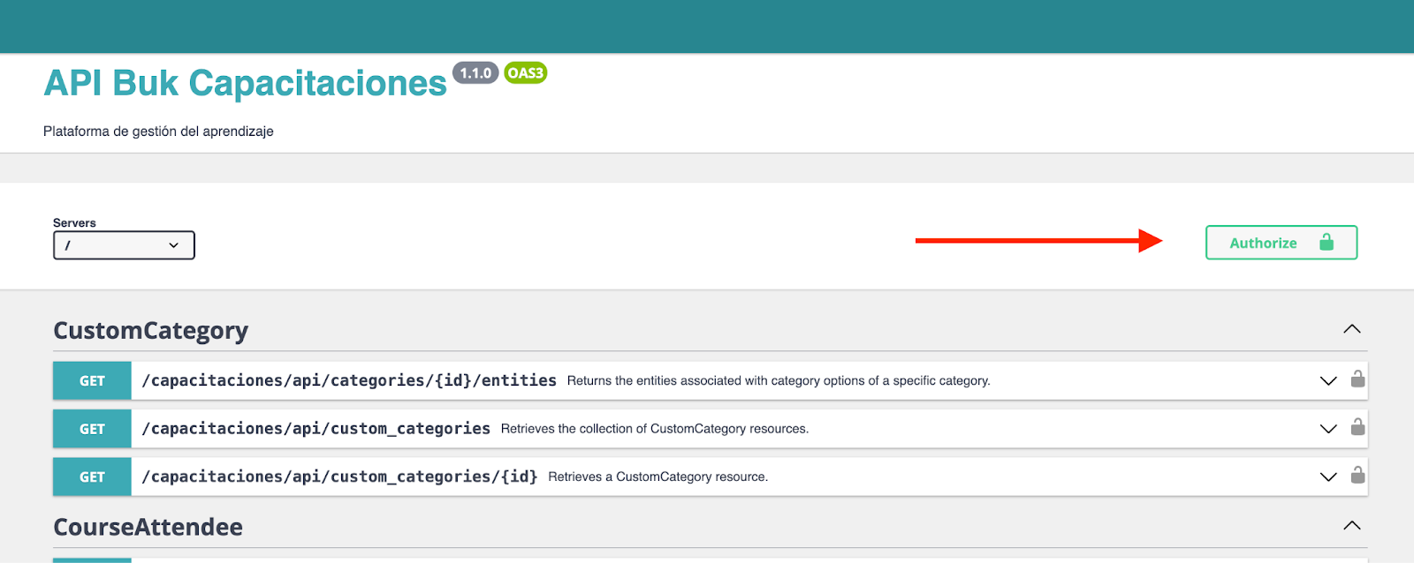Click the GET badge for the custom_categories collection

click(92, 429)
